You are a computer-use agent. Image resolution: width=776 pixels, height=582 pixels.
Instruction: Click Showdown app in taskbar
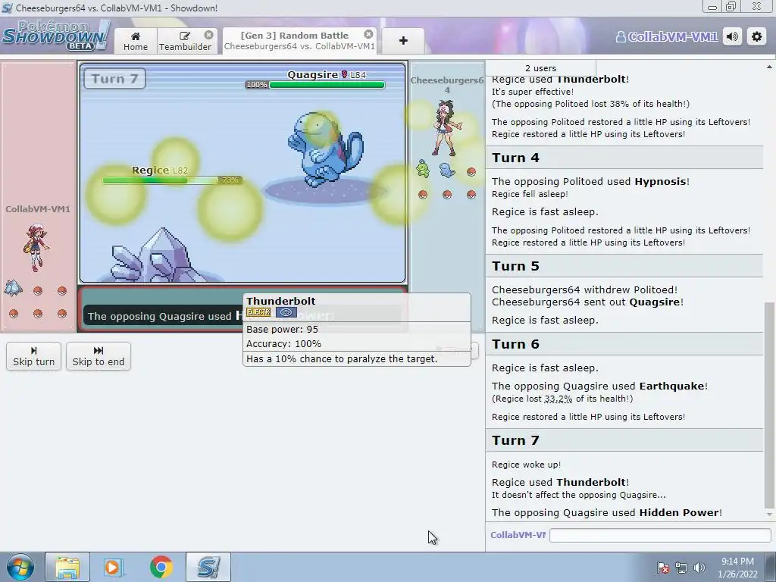(x=208, y=567)
